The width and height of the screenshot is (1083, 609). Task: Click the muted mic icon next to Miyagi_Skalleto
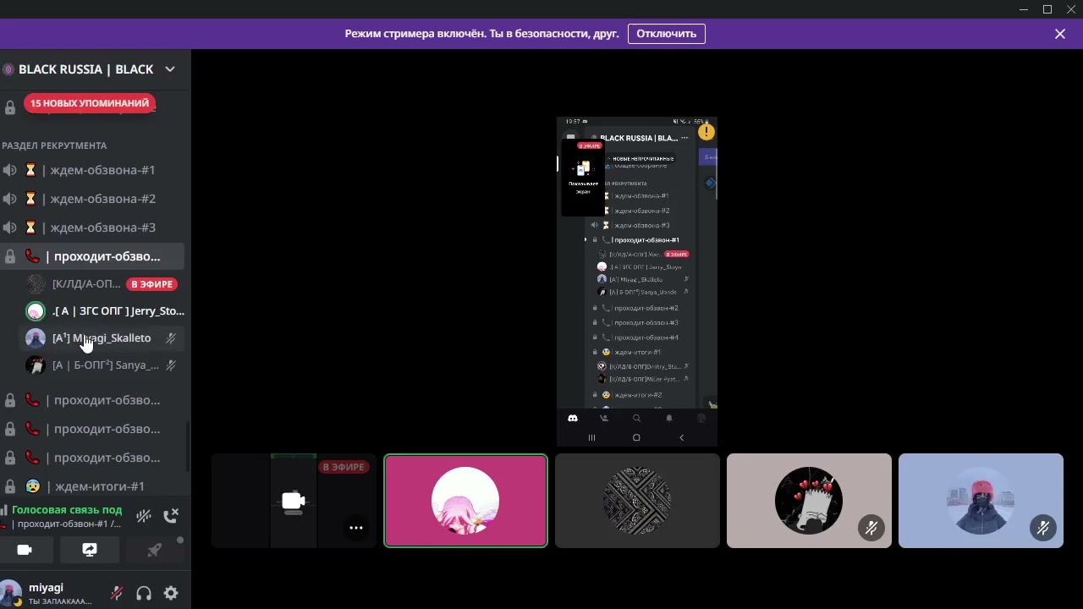pyautogui.click(x=171, y=338)
